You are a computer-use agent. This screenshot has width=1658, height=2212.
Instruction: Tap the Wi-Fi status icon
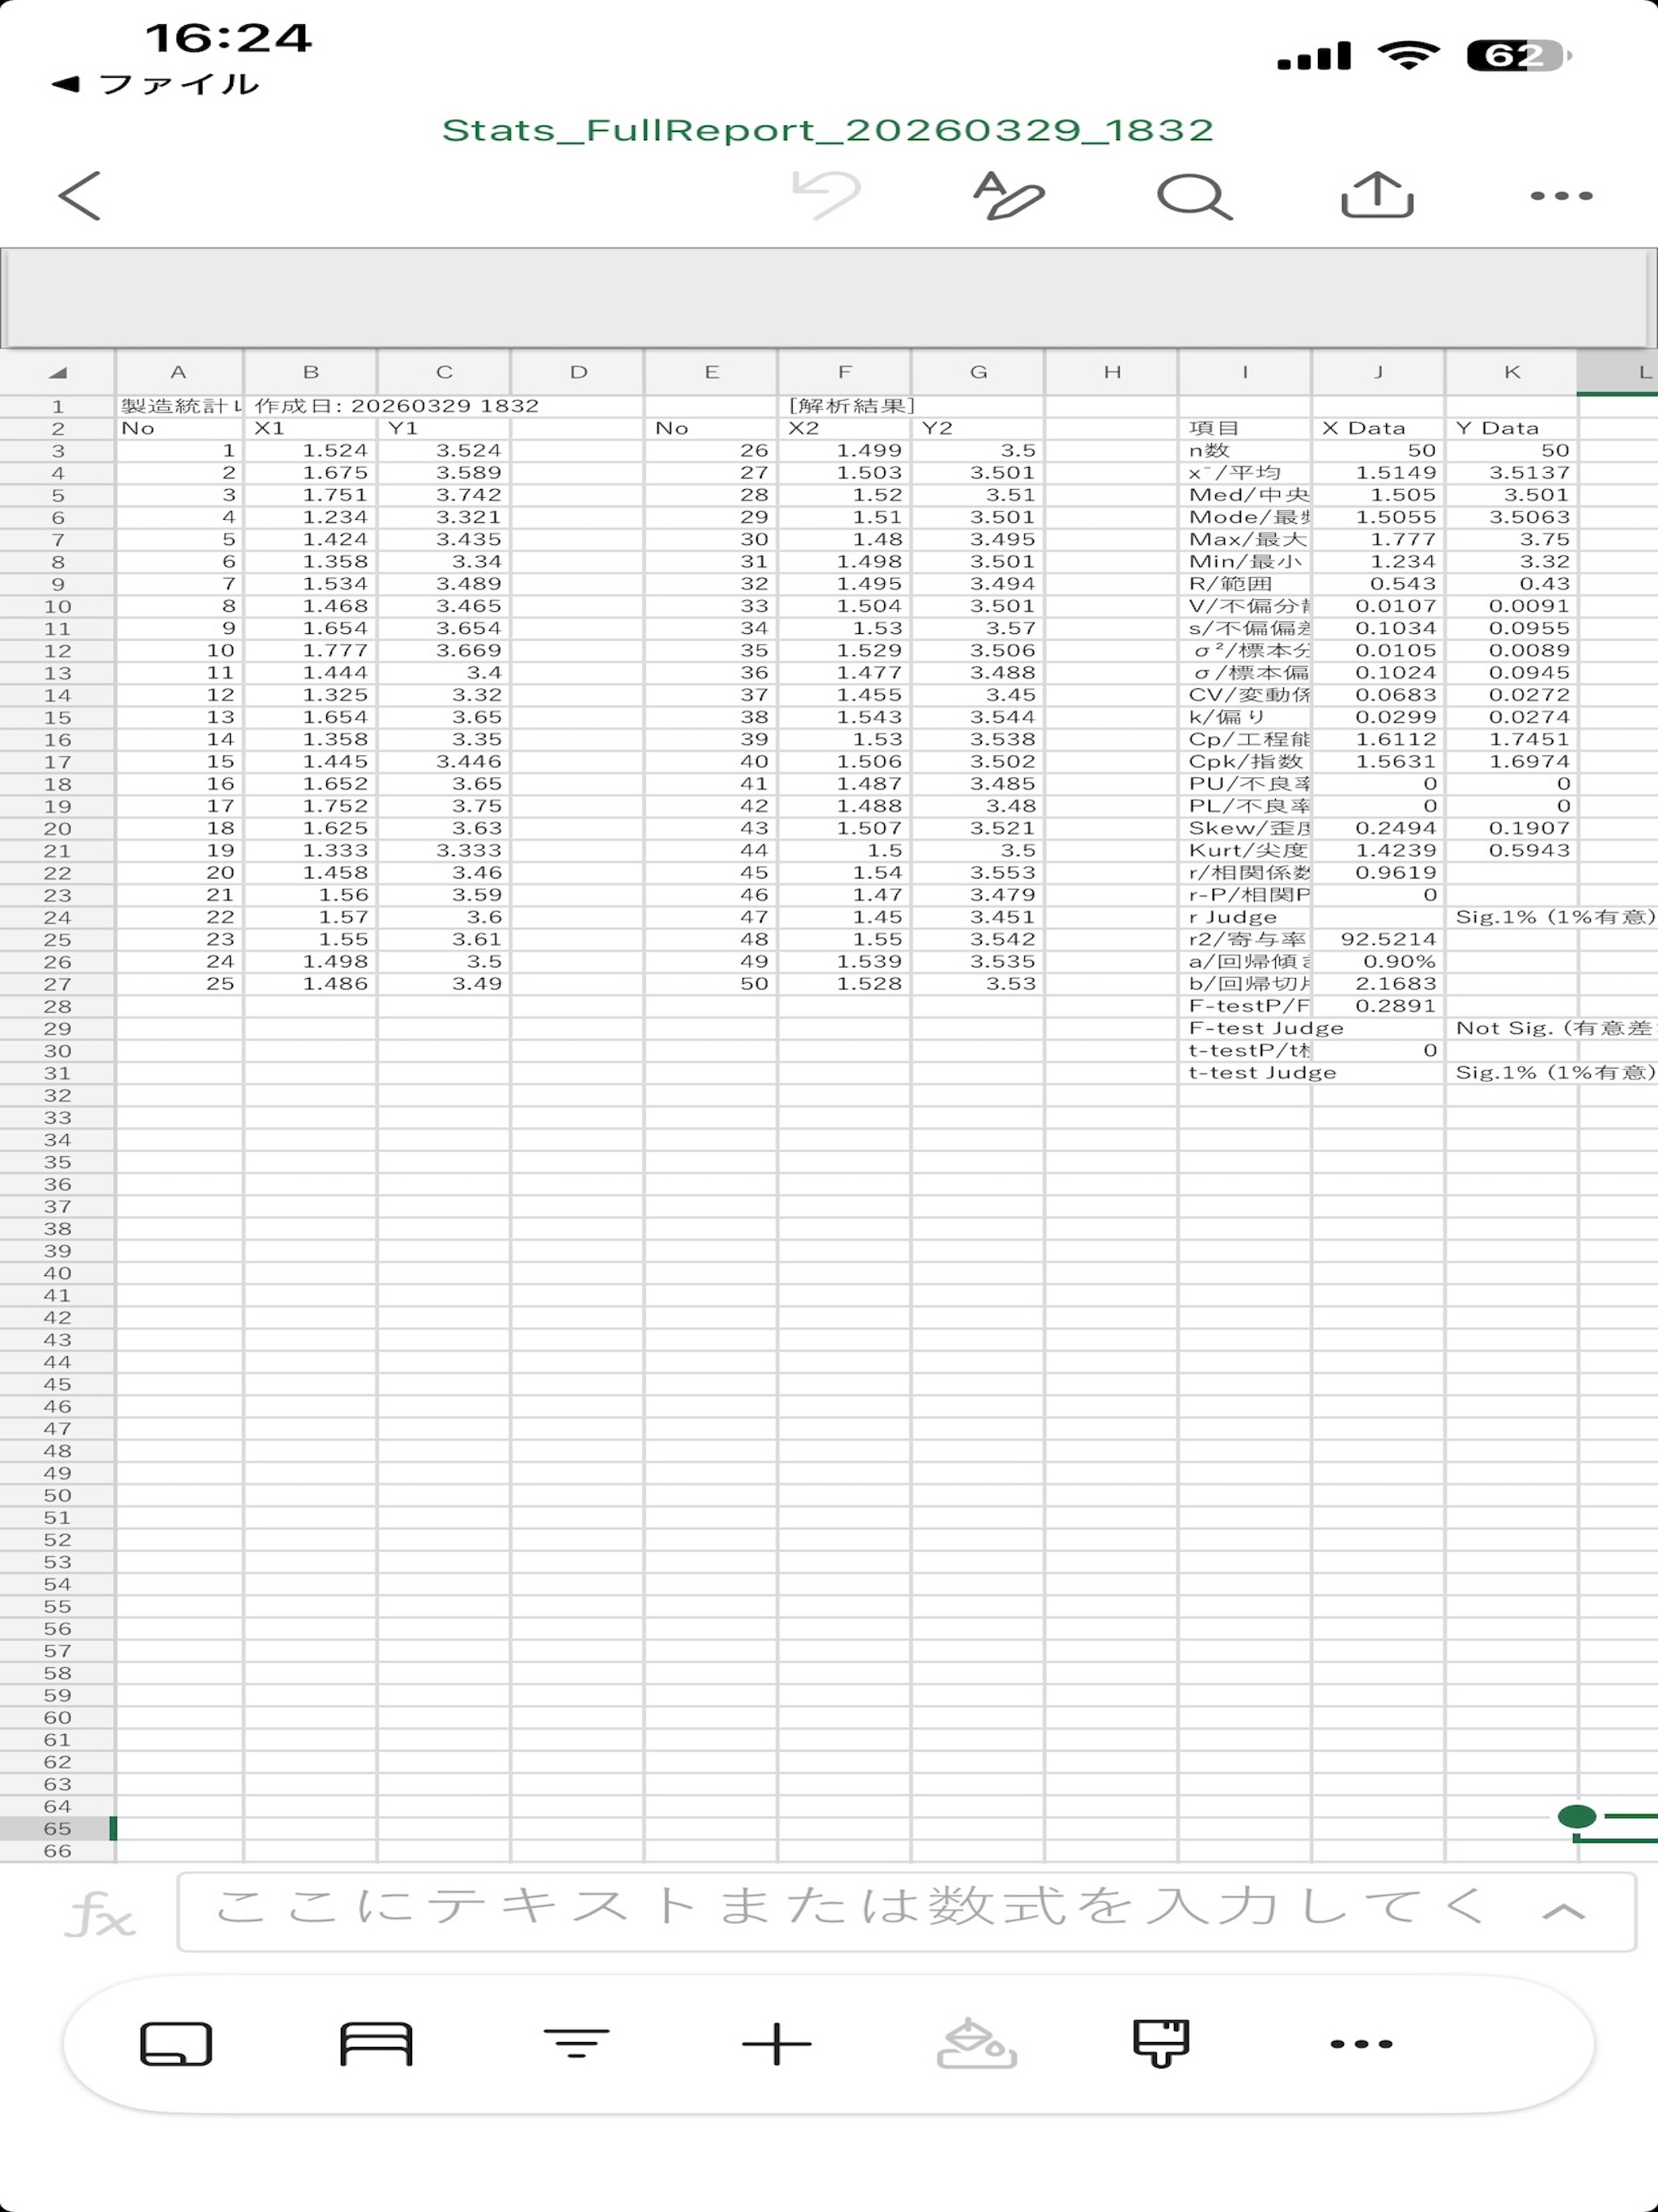click(x=1408, y=55)
